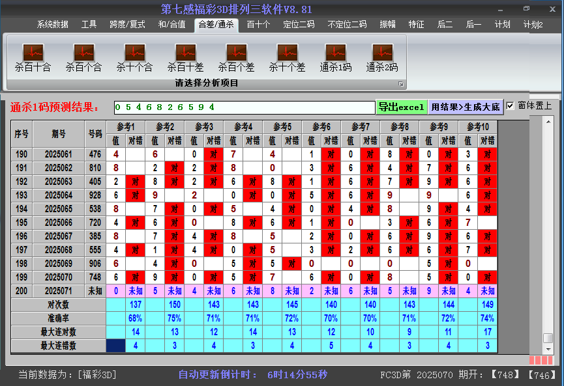Viewport: 564px width, 386px height.
Task: Click the table scrollbar up arrow
Action: click(x=548, y=122)
